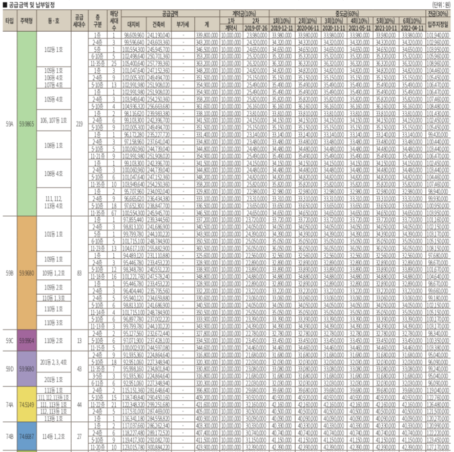This screenshot has height=452, width=454.
Task: Select the 59C type cell
Action: [10, 340]
